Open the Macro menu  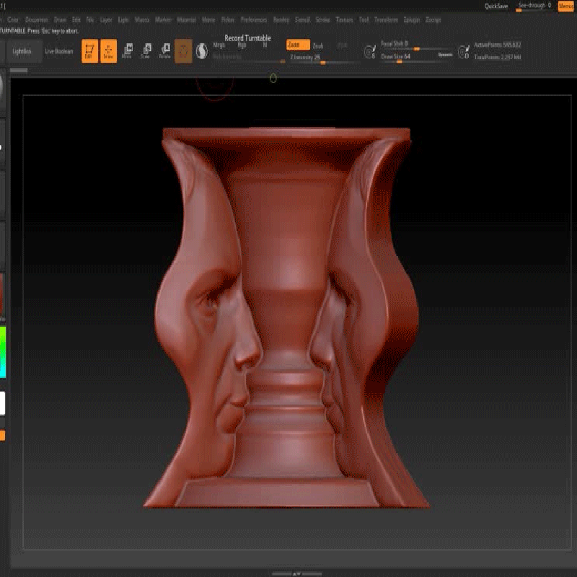tap(142, 19)
